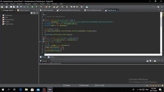This screenshot has height=92, width=164.
Task: Click the External Tools run icon
Action: pos(41,7)
